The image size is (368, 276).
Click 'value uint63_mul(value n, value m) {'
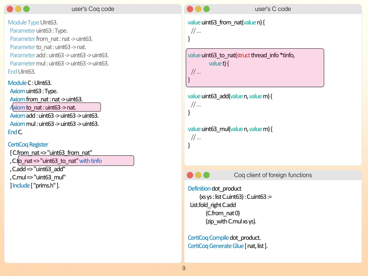pyautogui.click(x=230, y=129)
